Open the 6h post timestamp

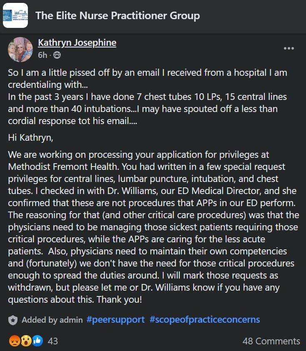point(42,55)
